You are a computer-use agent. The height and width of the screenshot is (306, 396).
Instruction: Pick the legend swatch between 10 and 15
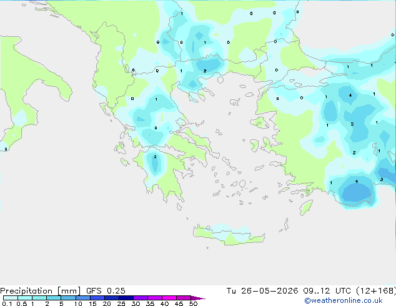click(83, 298)
